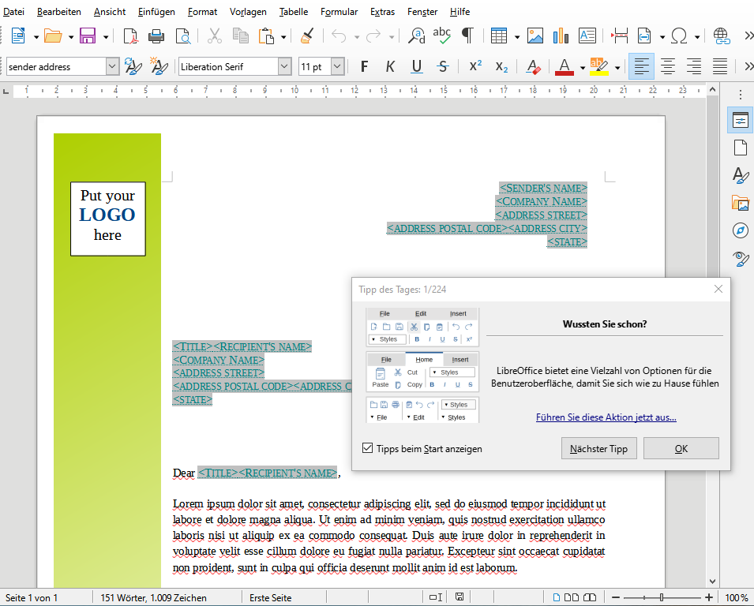Uncheck Tipps beim Start anzeigen
Image resolution: width=754 pixels, height=606 pixels.
click(367, 448)
